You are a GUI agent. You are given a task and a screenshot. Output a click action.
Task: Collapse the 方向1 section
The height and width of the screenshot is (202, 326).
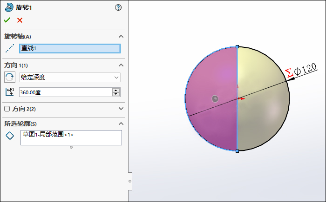click(121, 65)
